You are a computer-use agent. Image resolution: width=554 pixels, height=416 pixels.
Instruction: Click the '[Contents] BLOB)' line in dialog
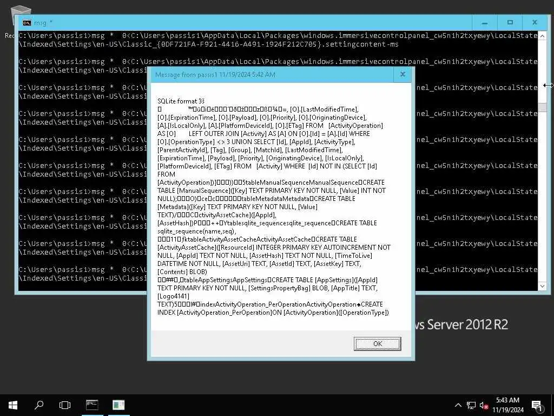tap(182, 272)
